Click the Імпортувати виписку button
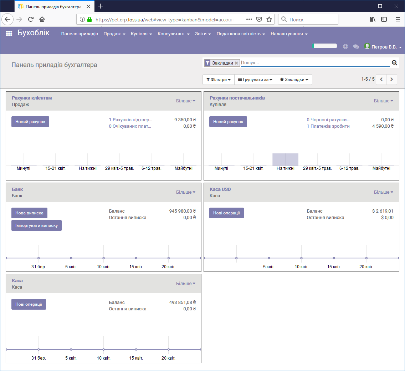The image size is (405, 371). tap(36, 225)
